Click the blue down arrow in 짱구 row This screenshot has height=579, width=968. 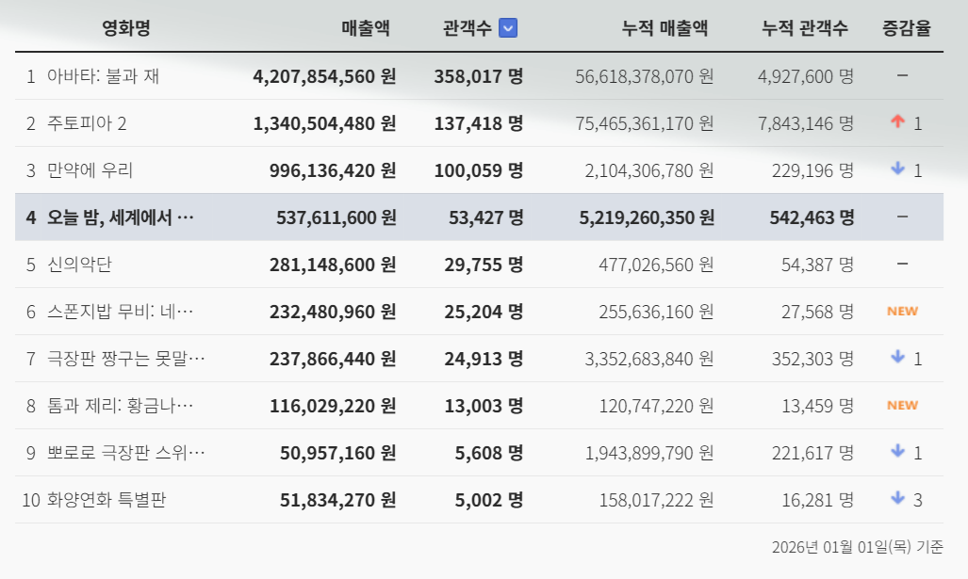897,357
